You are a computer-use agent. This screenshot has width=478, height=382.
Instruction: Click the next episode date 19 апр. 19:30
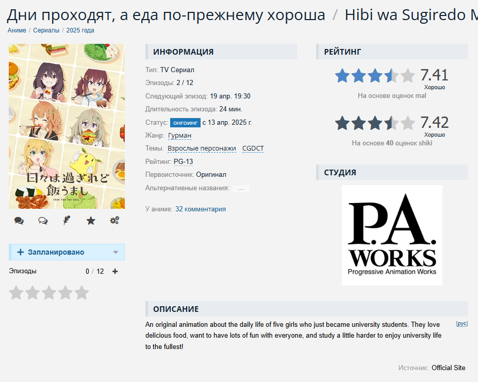230,96
